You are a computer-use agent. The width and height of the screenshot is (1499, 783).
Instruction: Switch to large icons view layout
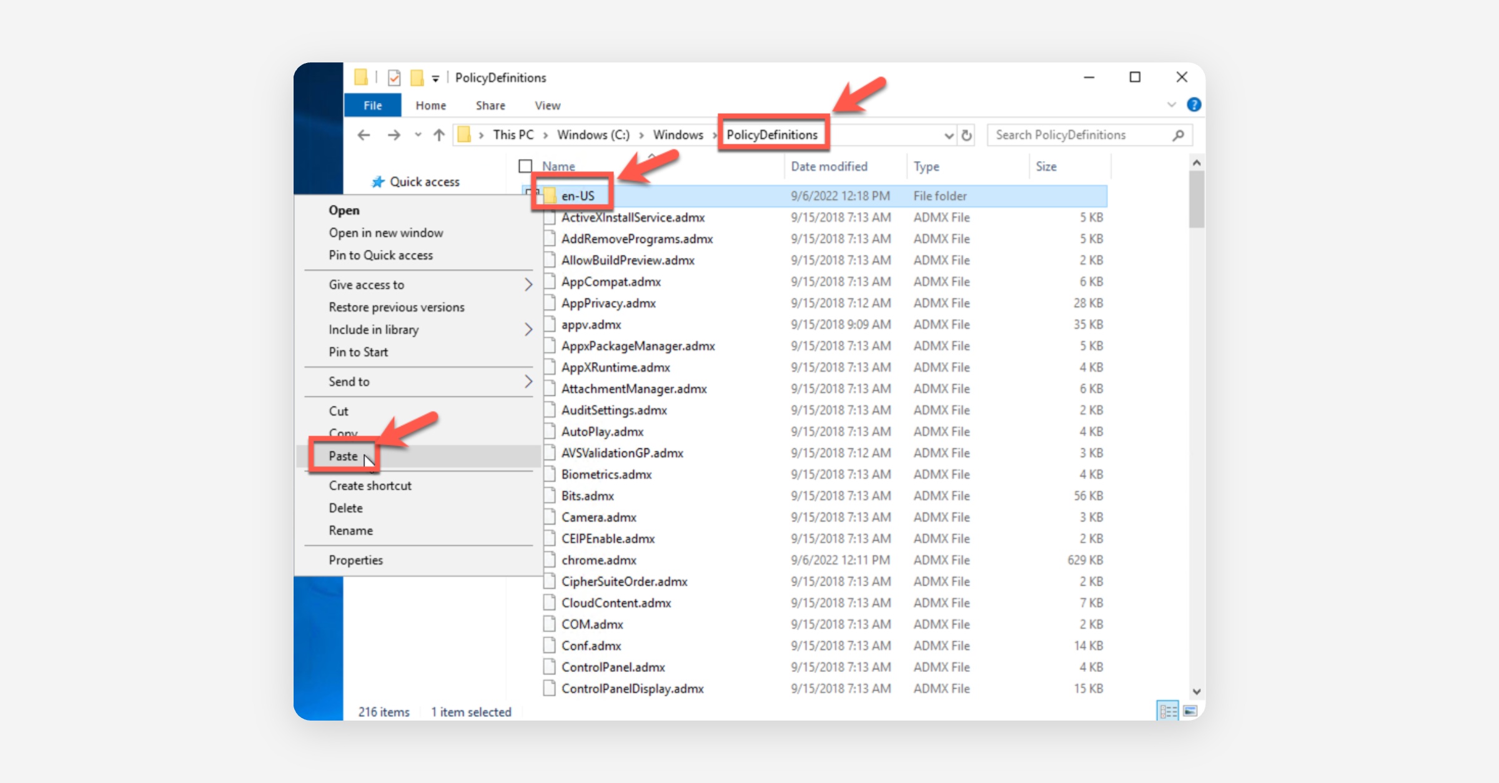pos(1190,711)
